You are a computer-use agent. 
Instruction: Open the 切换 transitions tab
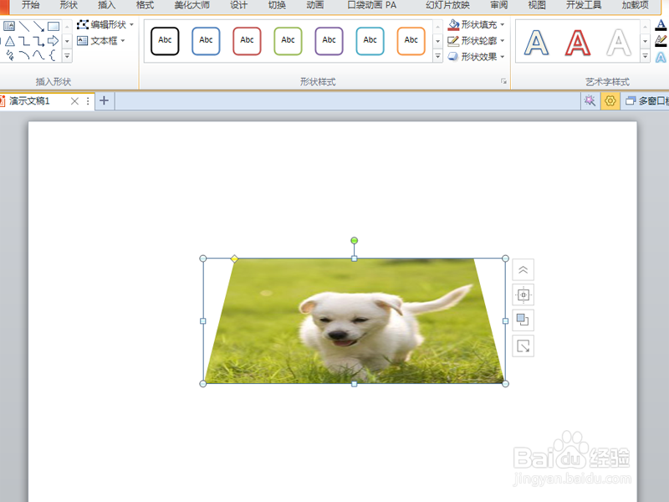point(277,5)
